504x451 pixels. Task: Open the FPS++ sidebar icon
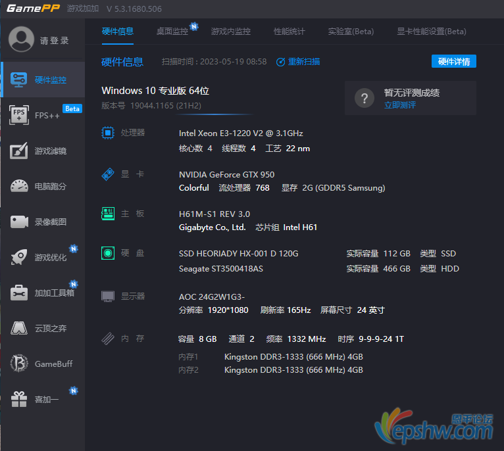pos(19,114)
